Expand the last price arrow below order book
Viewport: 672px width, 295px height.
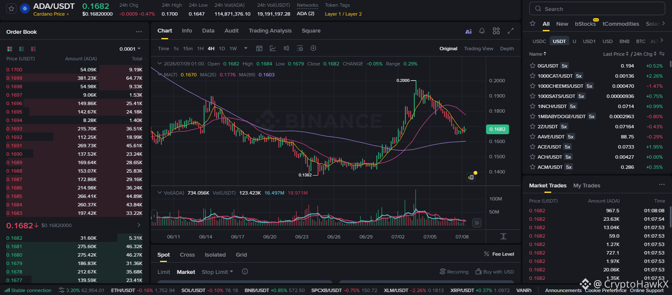(x=139, y=225)
